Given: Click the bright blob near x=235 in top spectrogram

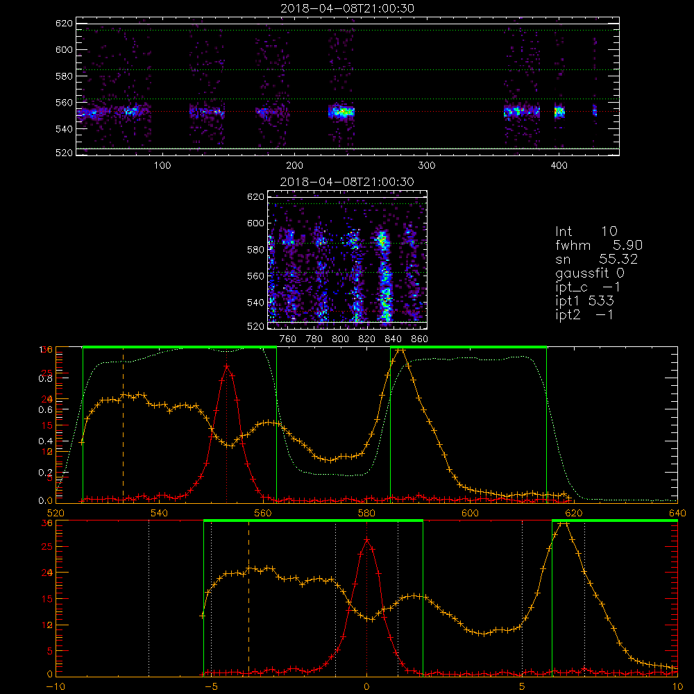Looking at the screenshot, I should coord(341,112).
